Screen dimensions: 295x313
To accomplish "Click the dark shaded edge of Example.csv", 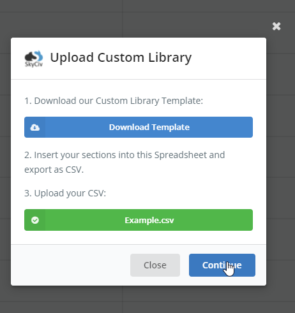I will tap(35, 220).
